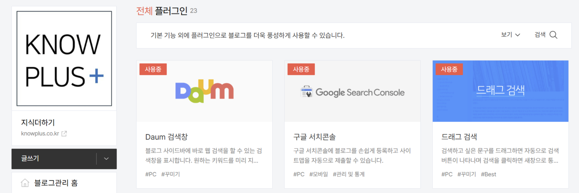Open the blue 드래그 검색 plugin thumbnail

point(500,91)
